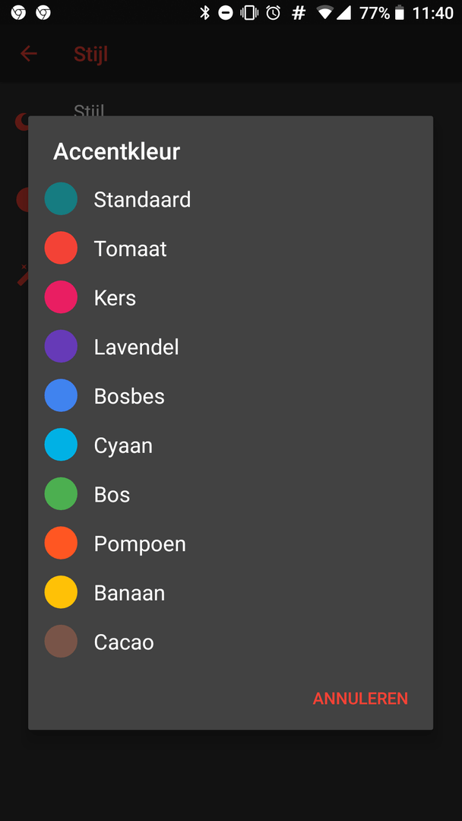This screenshot has width=462, height=821.
Task: Choose the Cyaan color circle
Action: click(61, 445)
